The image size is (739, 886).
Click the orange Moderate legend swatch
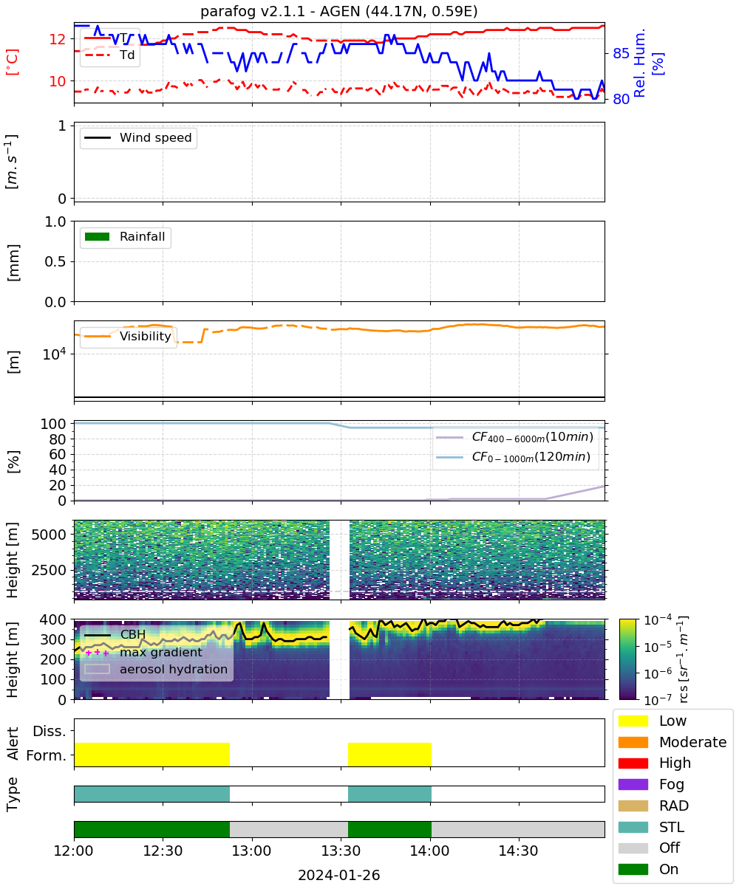click(633, 742)
